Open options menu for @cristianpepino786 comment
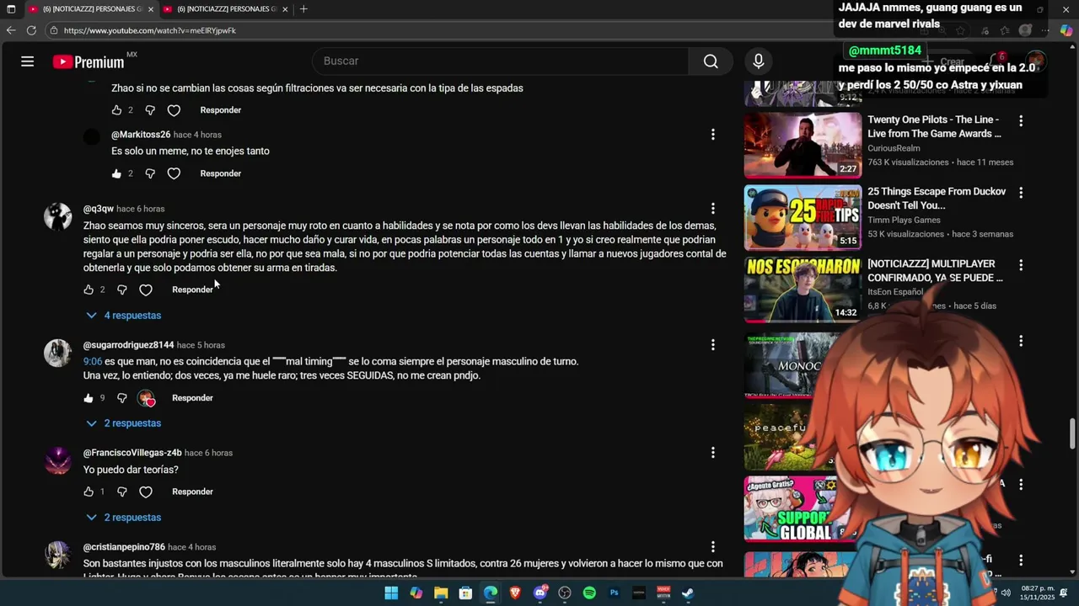Viewport: 1079px width, 606px height. pyautogui.click(x=712, y=547)
